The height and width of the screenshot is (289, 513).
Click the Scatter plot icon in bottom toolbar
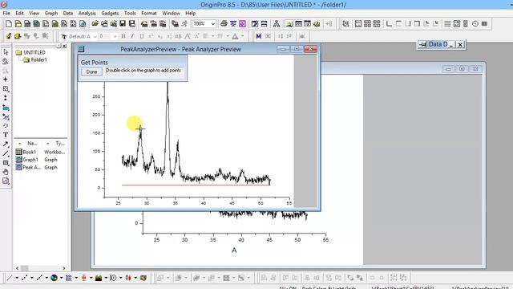pyautogui.click(x=25, y=278)
